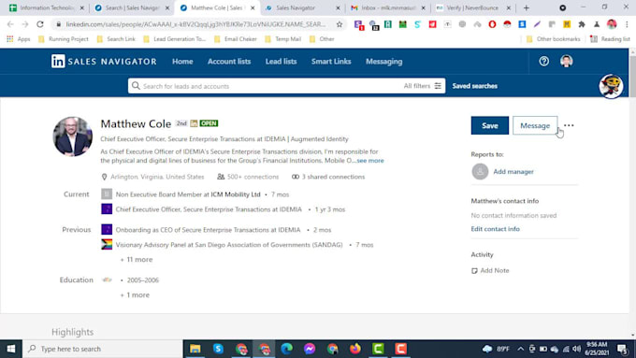Expand + 11 more previous positions
Screen dimensions: 636x358
[x=137, y=260]
